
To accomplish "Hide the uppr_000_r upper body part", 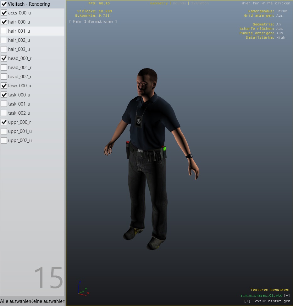I will (4, 122).
